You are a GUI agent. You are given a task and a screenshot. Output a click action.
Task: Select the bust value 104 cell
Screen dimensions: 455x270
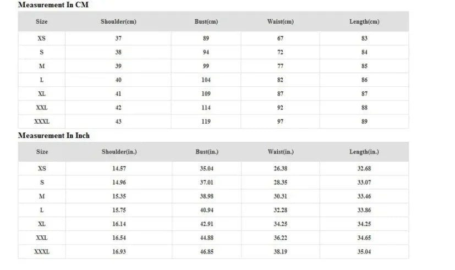coord(206,80)
